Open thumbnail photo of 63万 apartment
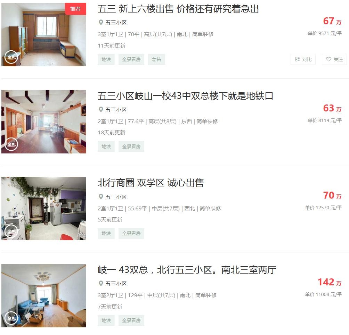Screen dimensions: 349x335 (44, 122)
